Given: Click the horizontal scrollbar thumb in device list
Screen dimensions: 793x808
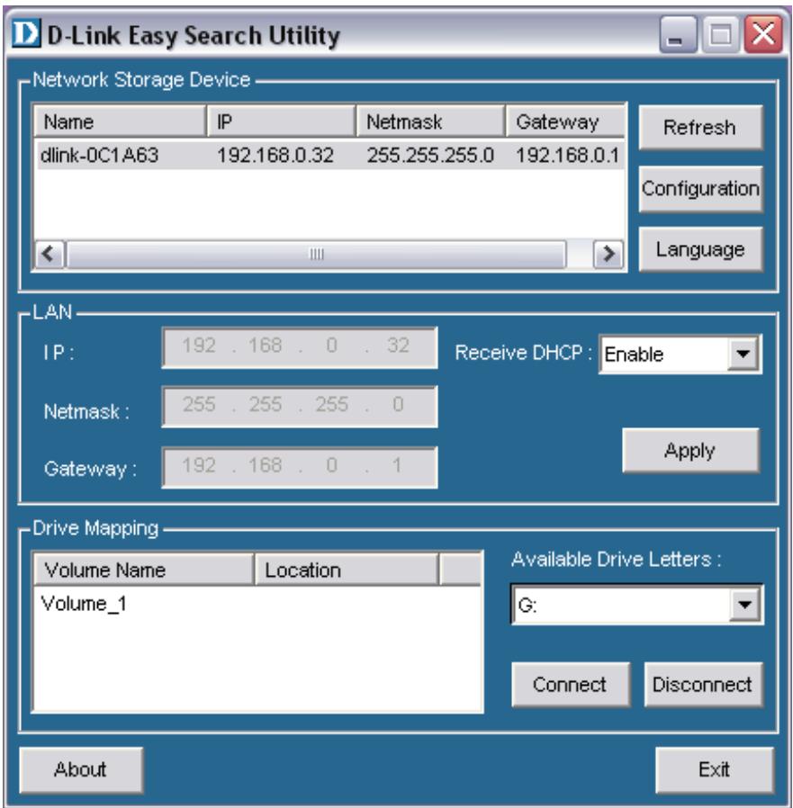Looking at the screenshot, I should pyautogui.click(x=316, y=254).
